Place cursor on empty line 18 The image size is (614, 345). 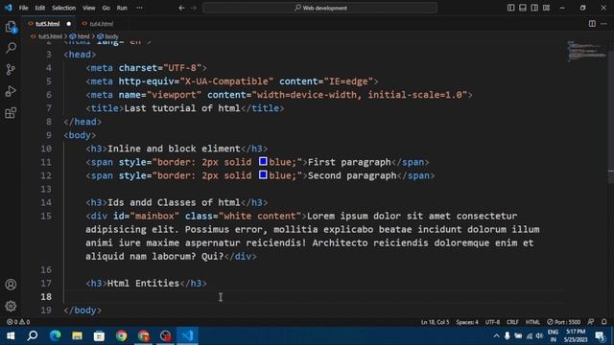[x=314, y=296]
